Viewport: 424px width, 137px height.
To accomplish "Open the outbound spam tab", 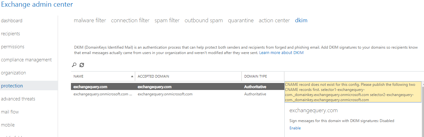I will click(x=204, y=20).
